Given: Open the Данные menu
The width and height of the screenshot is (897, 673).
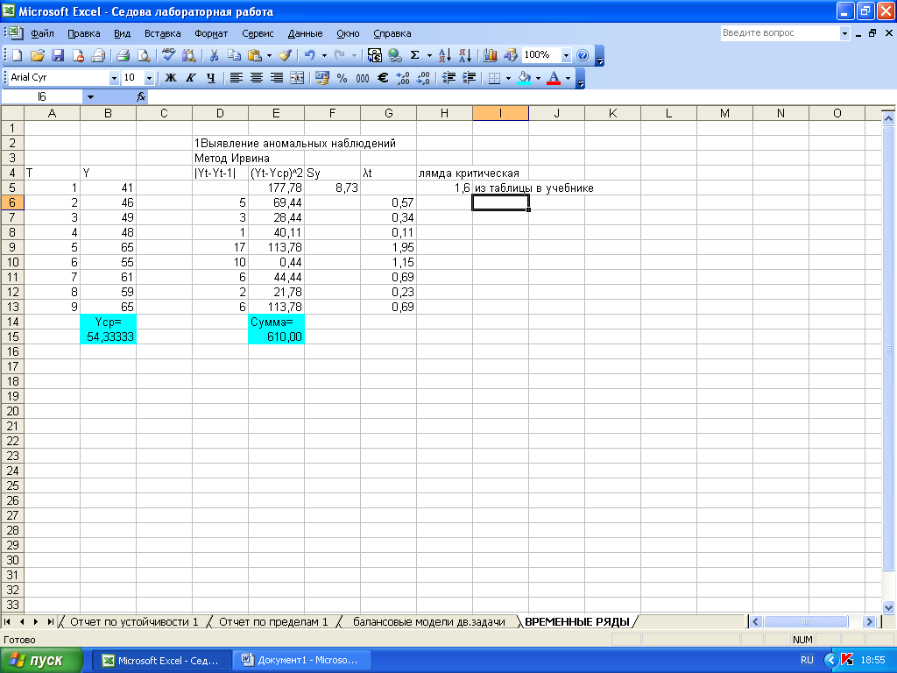Looking at the screenshot, I should [305, 33].
